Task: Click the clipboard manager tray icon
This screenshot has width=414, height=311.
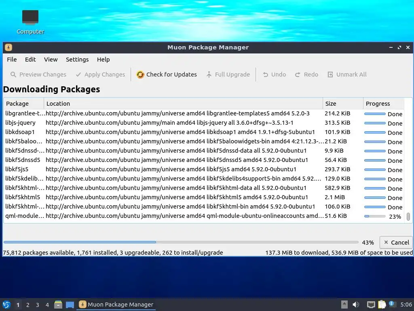Action: 382,305
